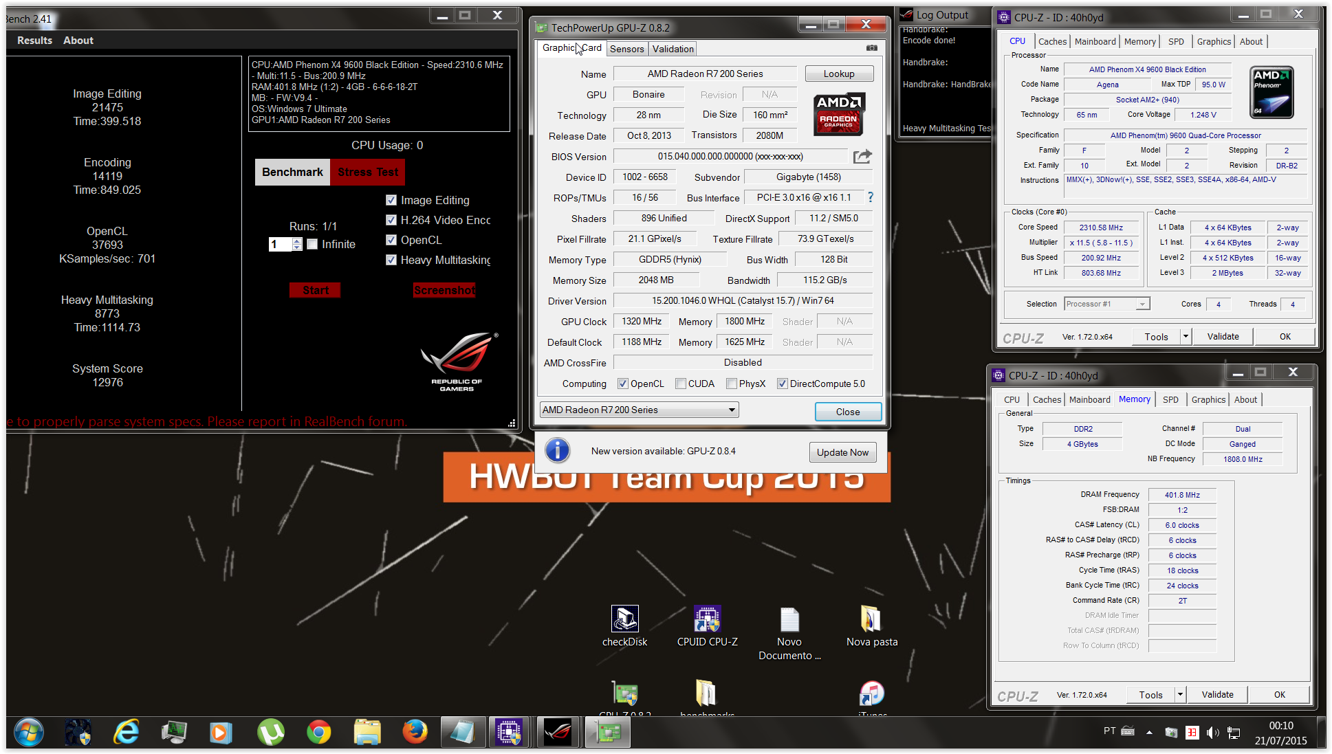This screenshot has width=1332, height=754.
Task: Click the network icon in the system tray
Action: point(1234,733)
